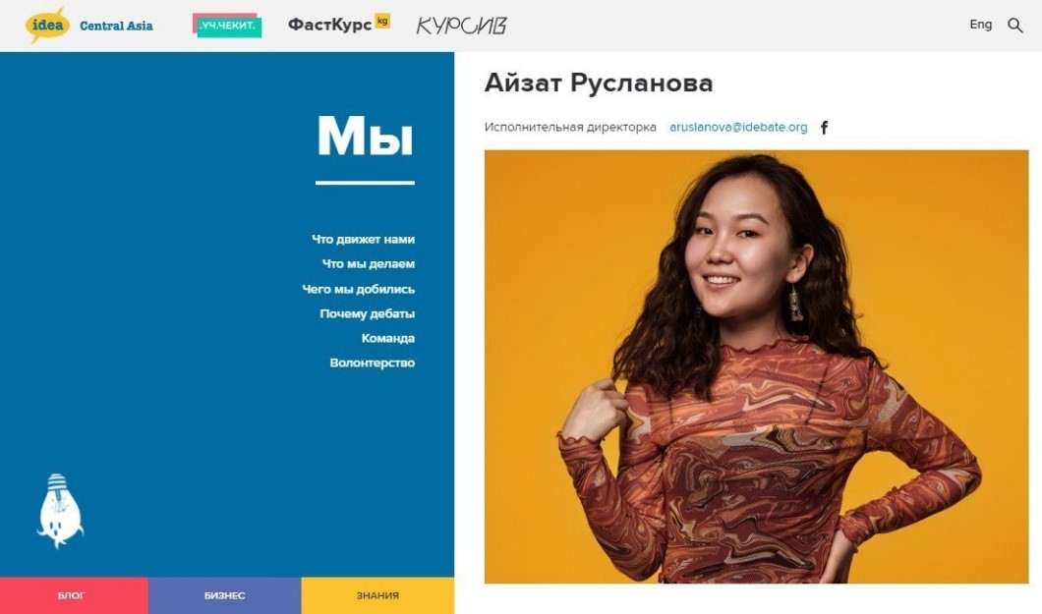The image size is (1042, 614).
Task: Open the Команда page
Action: tap(388, 338)
